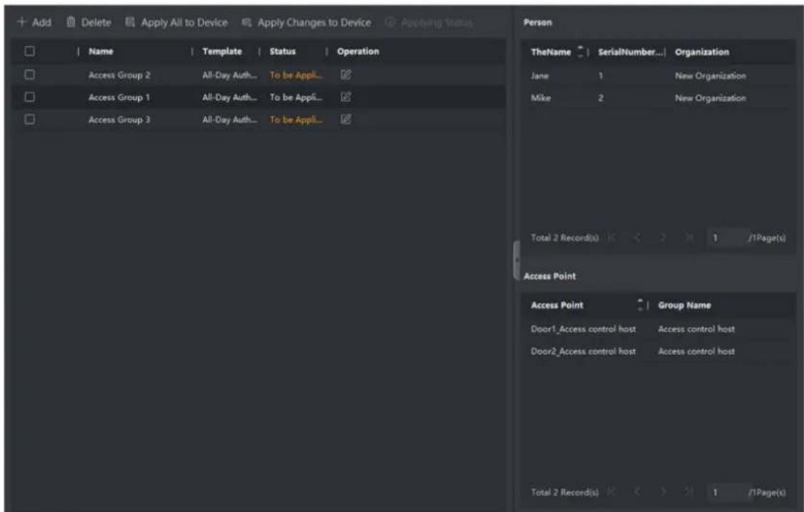
Task: Sort by TheName column arrow
Action: (x=581, y=52)
